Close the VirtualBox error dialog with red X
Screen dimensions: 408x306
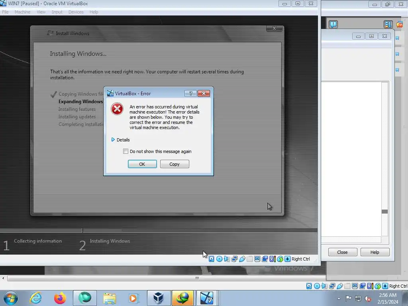204,93
